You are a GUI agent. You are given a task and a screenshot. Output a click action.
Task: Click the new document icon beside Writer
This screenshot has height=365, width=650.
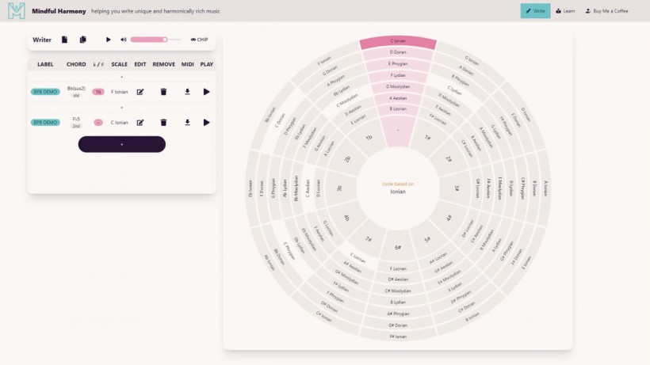[64, 40]
